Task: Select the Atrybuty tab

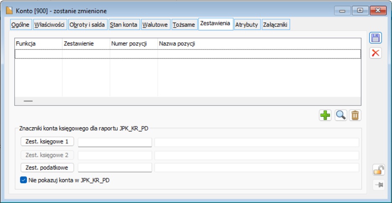Action: [x=247, y=25]
